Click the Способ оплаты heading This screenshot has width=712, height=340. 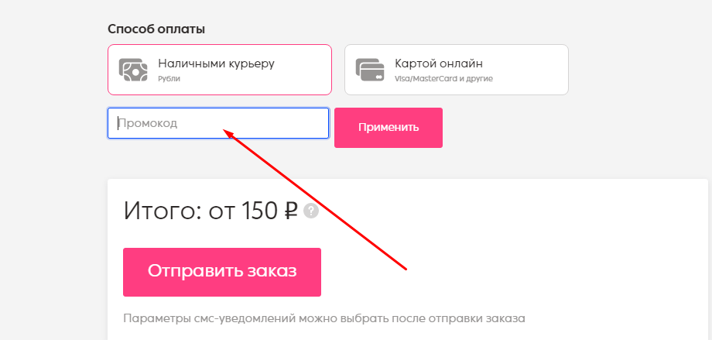(156, 29)
